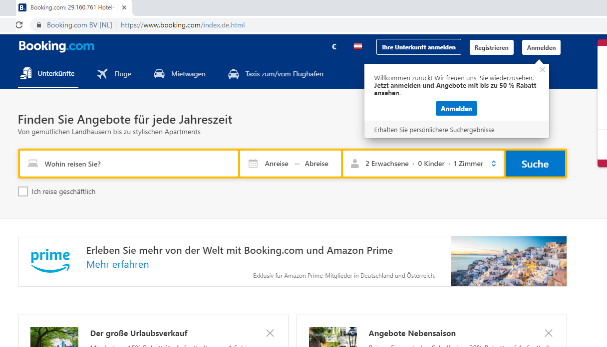Start search with Suche button
This screenshot has height=347, width=607.
point(535,164)
